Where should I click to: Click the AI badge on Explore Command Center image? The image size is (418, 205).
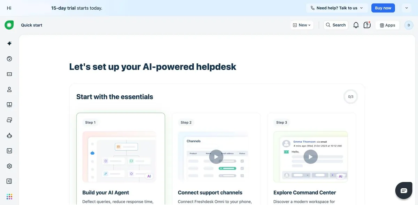pyautogui.click(x=341, y=176)
